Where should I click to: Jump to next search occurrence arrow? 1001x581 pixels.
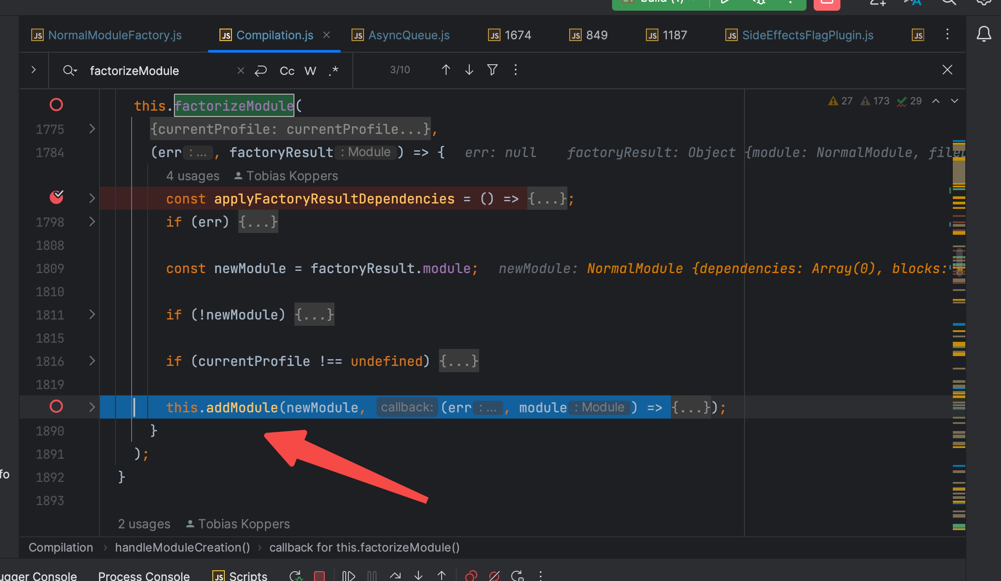pos(469,70)
